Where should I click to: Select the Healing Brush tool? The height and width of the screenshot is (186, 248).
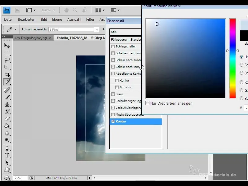click(7, 90)
